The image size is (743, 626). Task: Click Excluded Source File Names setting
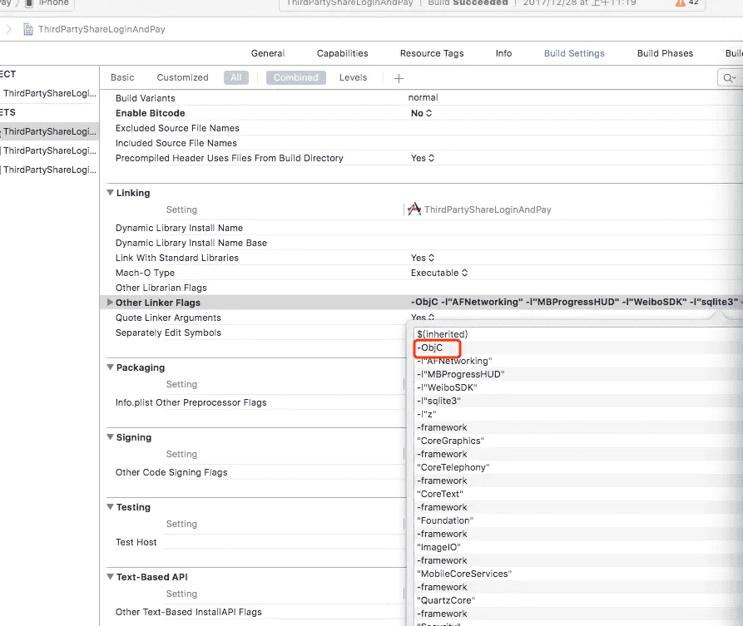click(x=177, y=128)
